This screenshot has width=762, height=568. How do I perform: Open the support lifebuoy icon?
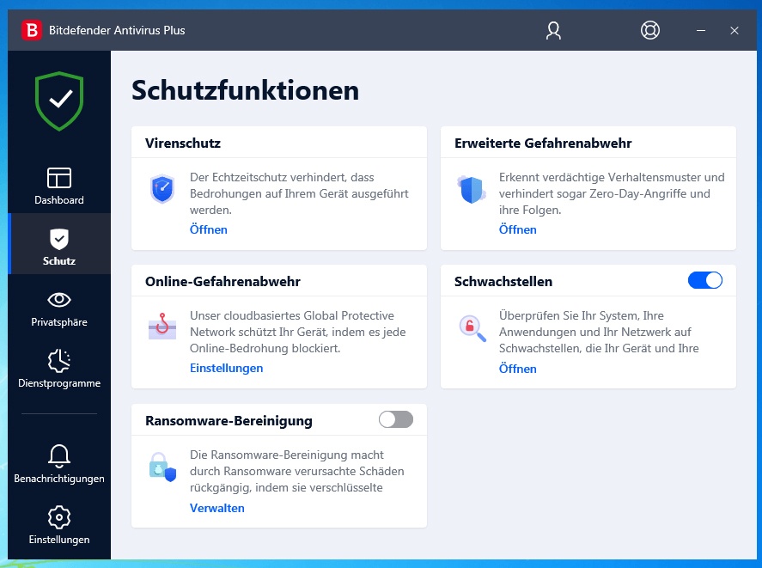(x=649, y=30)
